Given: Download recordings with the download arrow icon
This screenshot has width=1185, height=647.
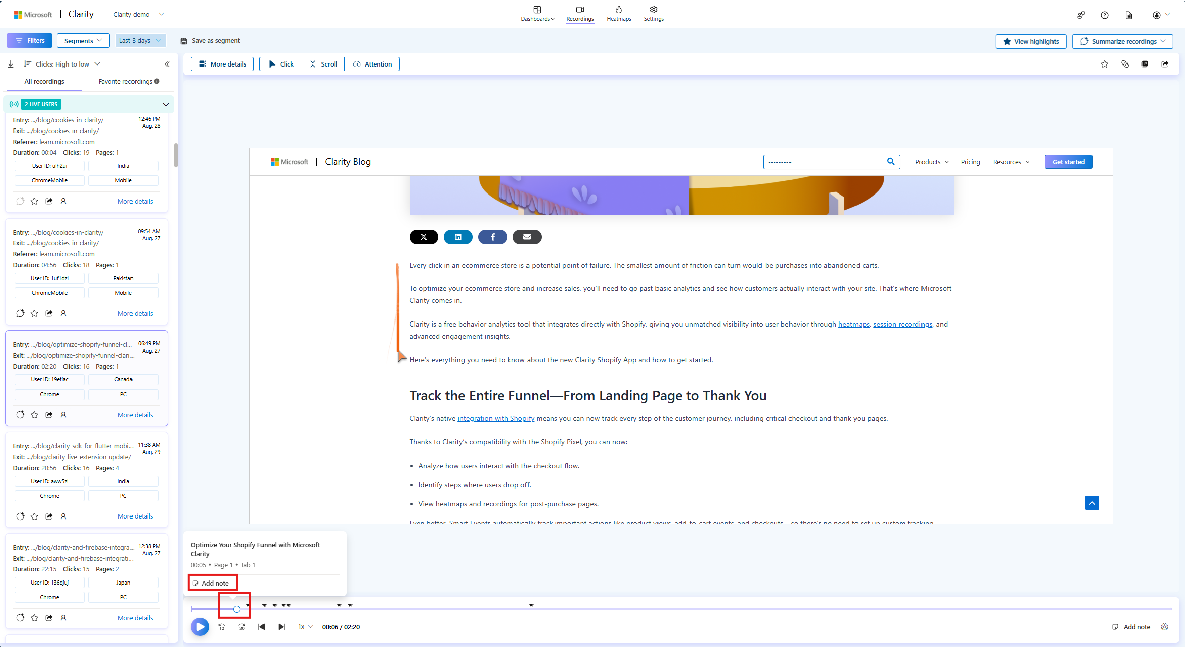Looking at the screenshot, I should 11,64.
